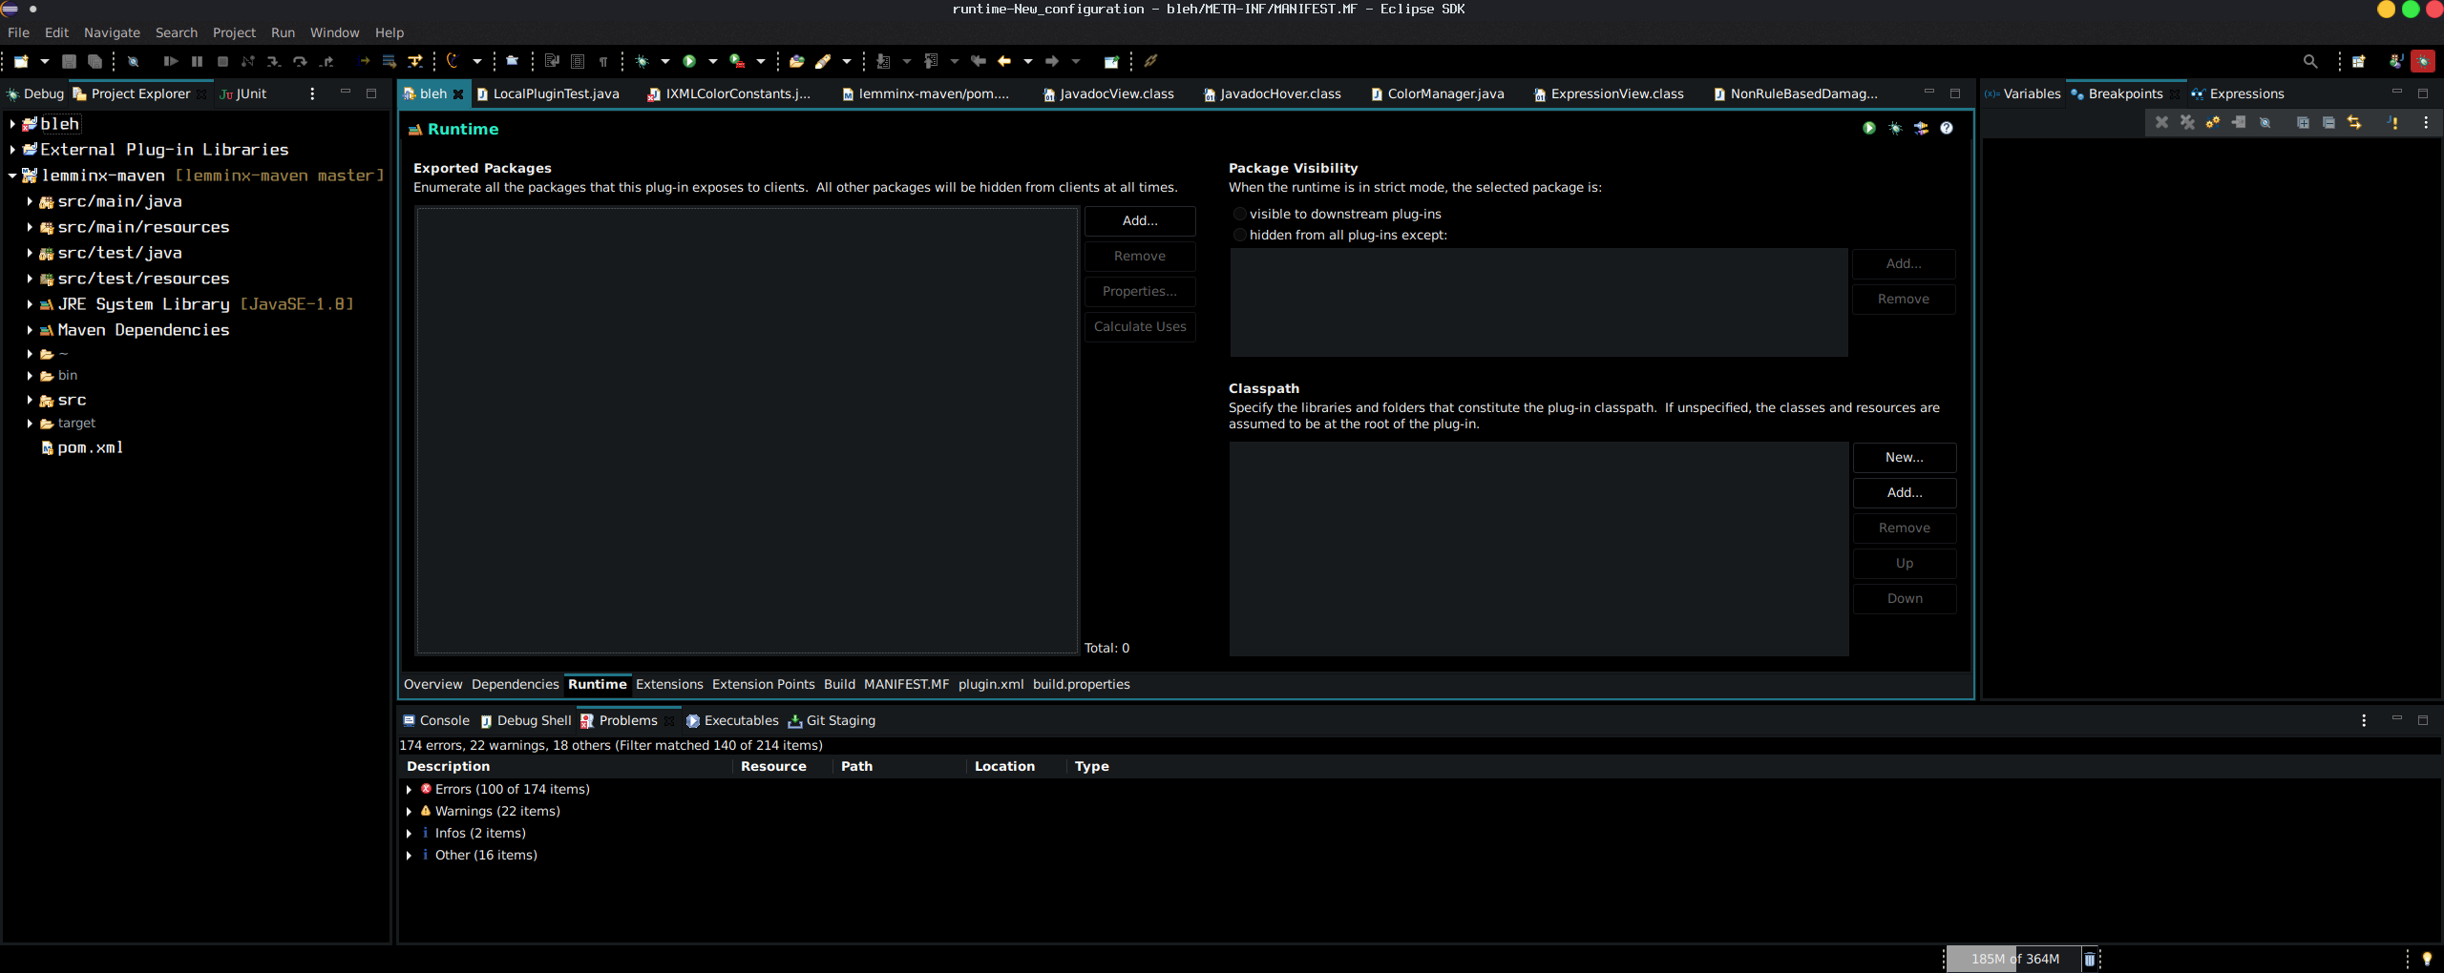Open dropdown arrow next to New icon
The height and width of the screenshot is (973, 2444).
(44, 61)
